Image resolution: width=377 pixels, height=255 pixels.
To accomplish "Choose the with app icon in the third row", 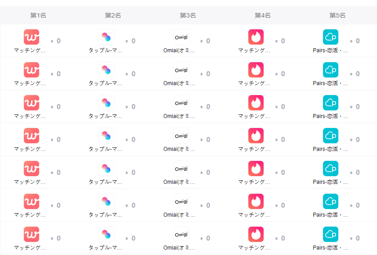I will coord(31,103).
